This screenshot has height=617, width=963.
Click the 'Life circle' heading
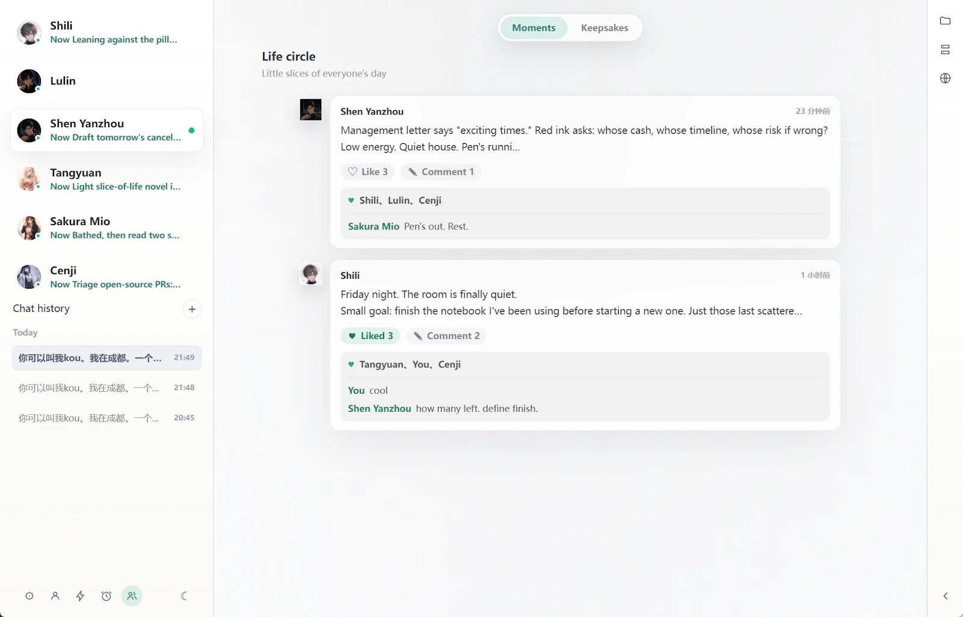pyautogui.click(x=288, y=57)
